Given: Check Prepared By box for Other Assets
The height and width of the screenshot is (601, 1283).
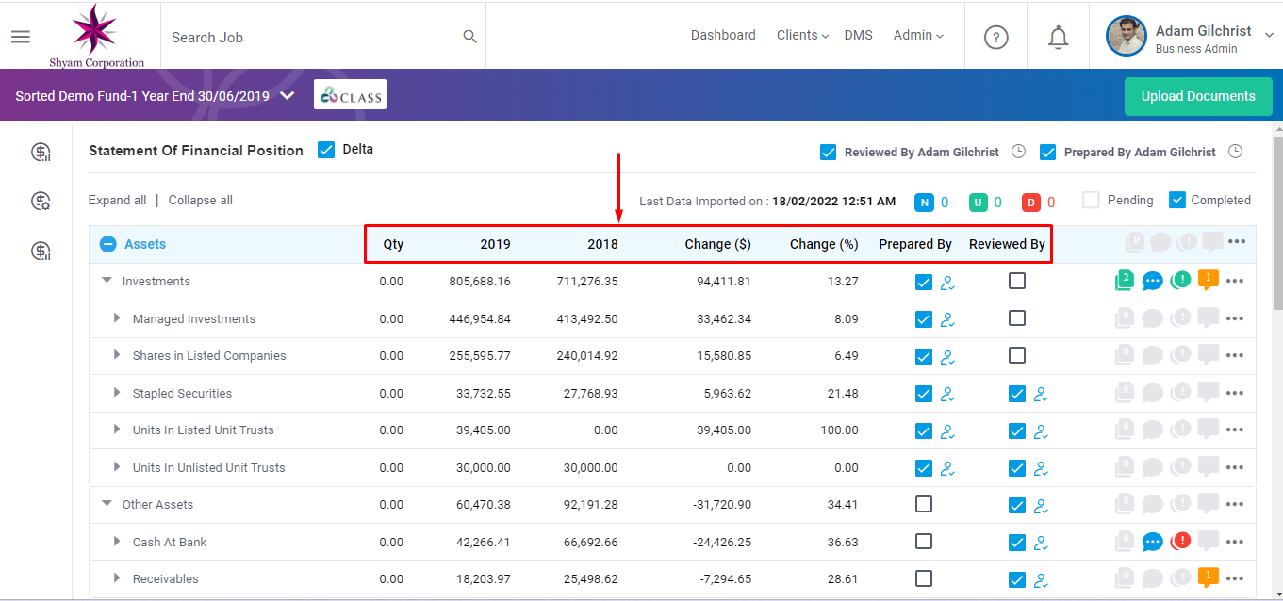Looking at the screenshot, I should (924, 504).
